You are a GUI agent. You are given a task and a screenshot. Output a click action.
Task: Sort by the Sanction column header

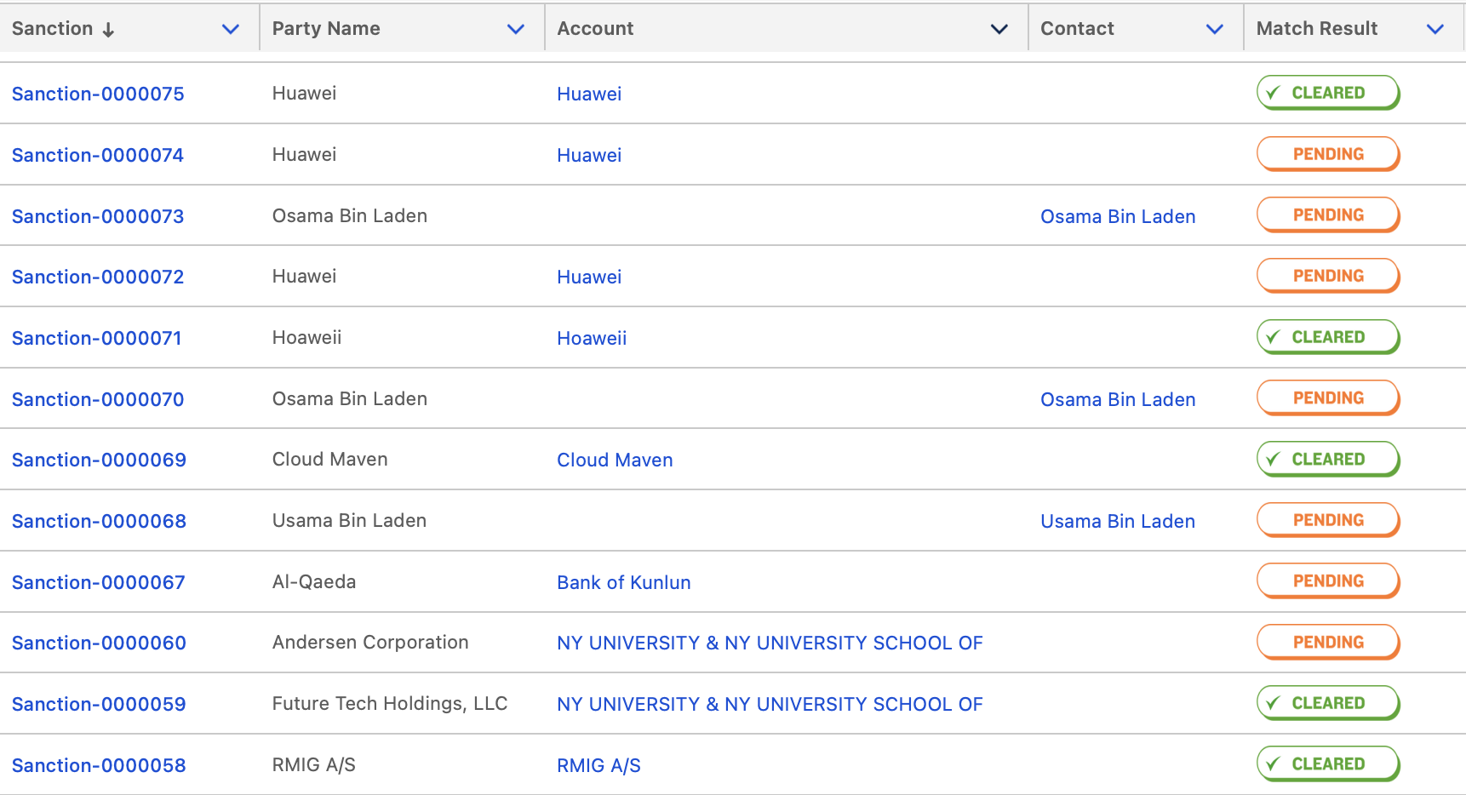point(52,28)
